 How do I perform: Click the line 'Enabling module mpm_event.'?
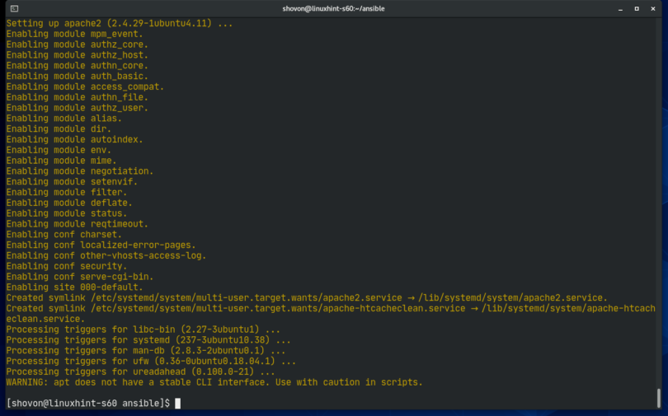click(x=74, y=34)
